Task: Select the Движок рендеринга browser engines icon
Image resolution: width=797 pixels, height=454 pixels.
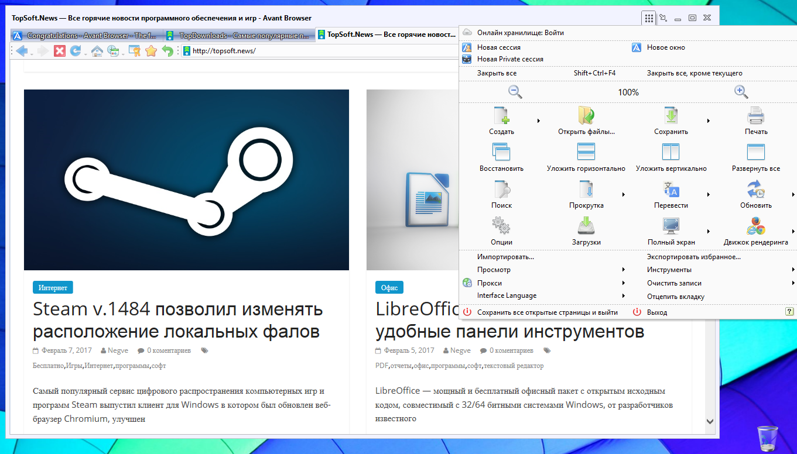Action: coord(755,226)
